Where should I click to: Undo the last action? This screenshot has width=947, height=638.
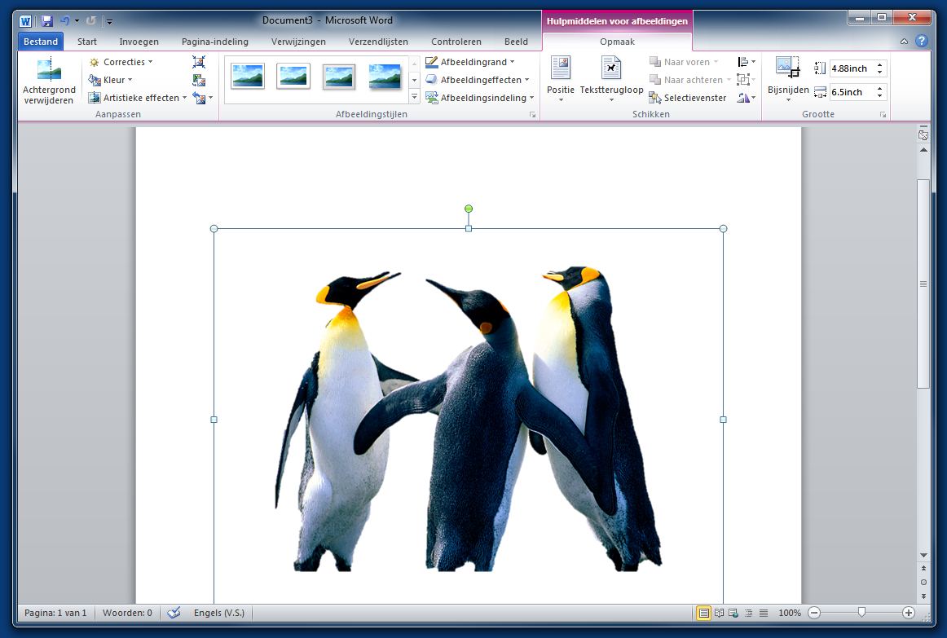click(64, 21)
